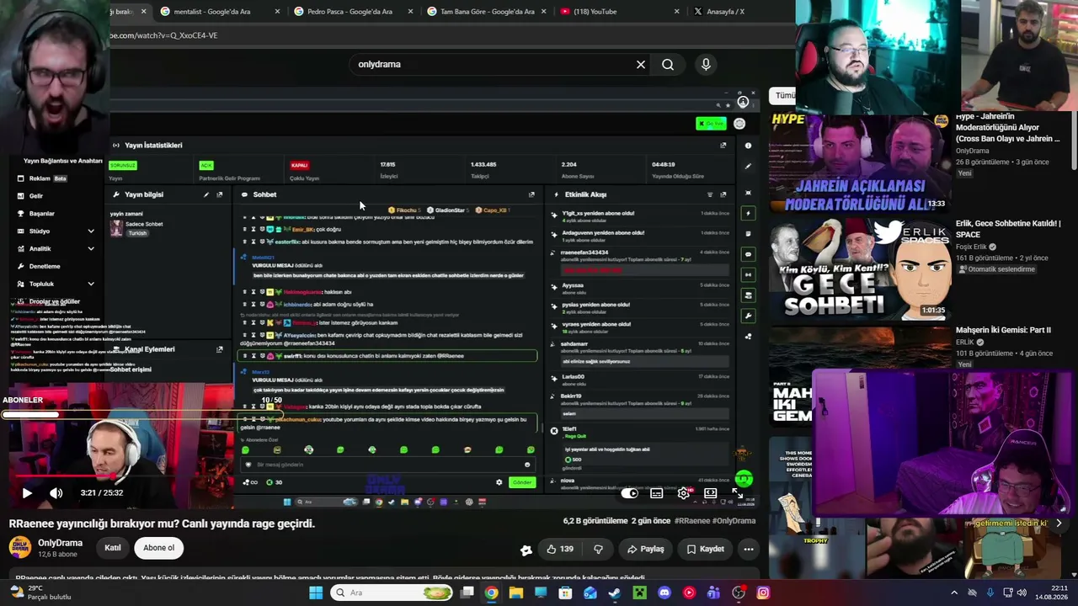The width and height of the screenshot is (1078, 606).
Task: Open more actions three-dot menu
Action: point(748,549)
